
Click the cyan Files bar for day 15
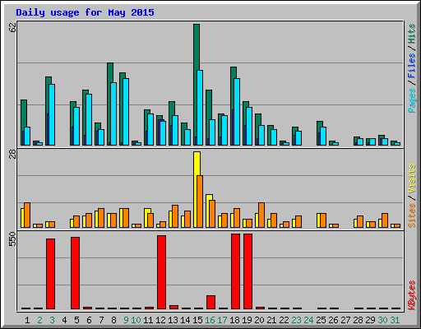click(x=200, y=108)
